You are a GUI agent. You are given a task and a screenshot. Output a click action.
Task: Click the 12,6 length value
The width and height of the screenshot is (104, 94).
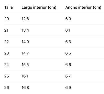pyautogui.click(x=25, y=19)
